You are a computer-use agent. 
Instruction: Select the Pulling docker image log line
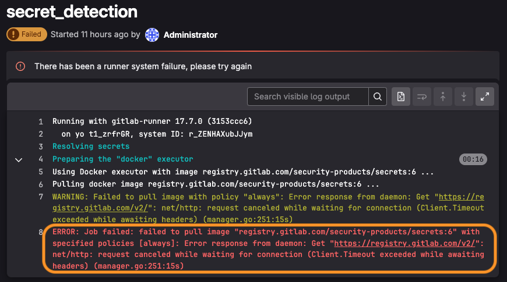point(216,184)
